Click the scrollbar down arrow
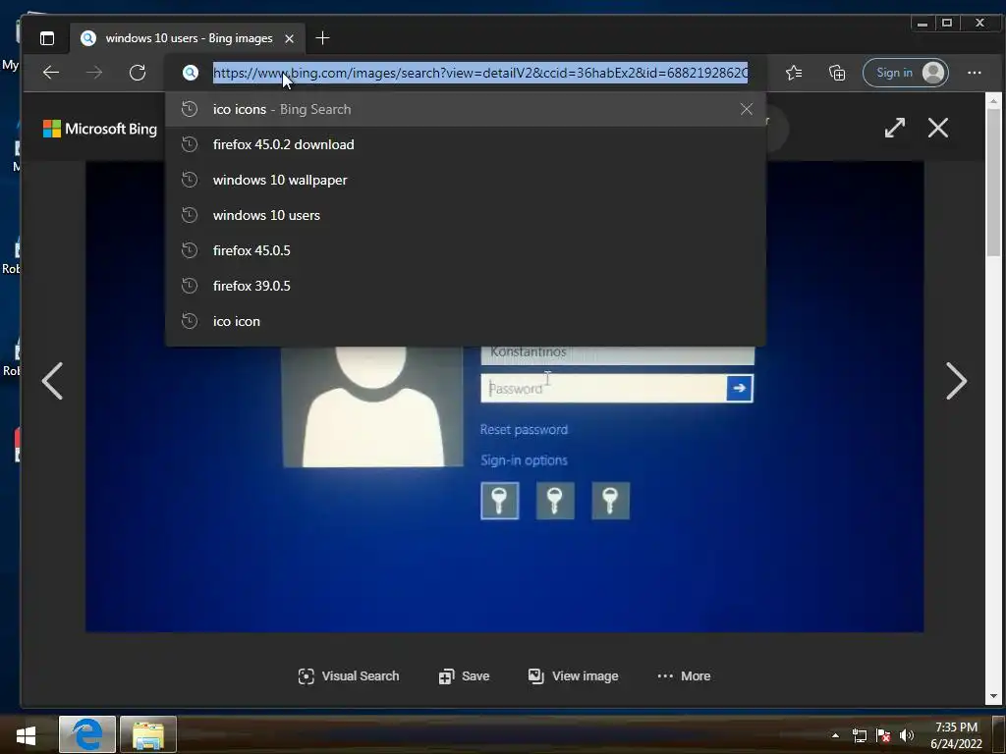This screenshot has width=1006, height=754. [x=993, y=696]
